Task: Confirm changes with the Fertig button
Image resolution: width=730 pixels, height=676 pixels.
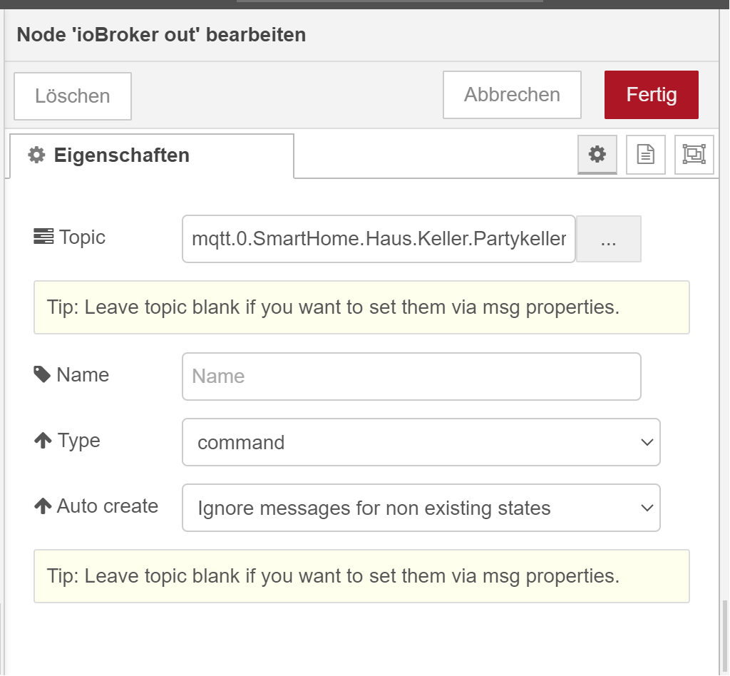Action: tap(651, 95)
